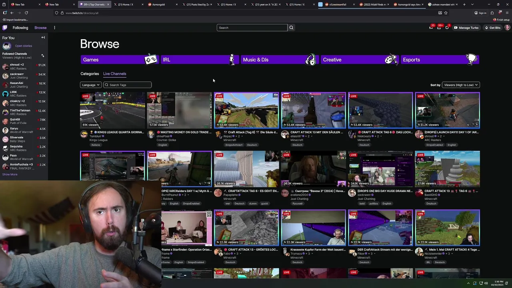Open HasanAbi in followed channels
Screen dimensions: 512x288
click(24, 85)
